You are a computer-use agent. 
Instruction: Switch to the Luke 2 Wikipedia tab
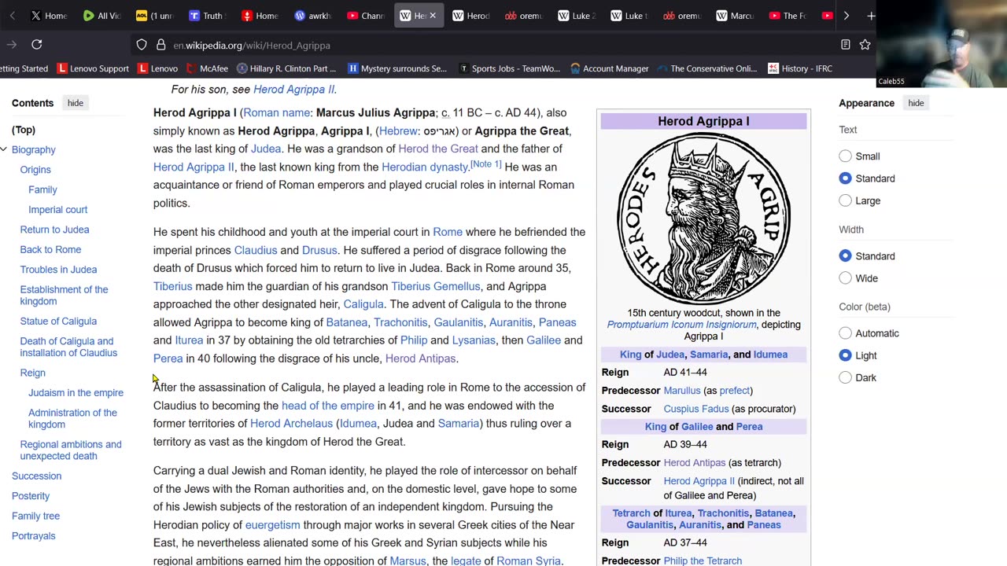[576, 16]
